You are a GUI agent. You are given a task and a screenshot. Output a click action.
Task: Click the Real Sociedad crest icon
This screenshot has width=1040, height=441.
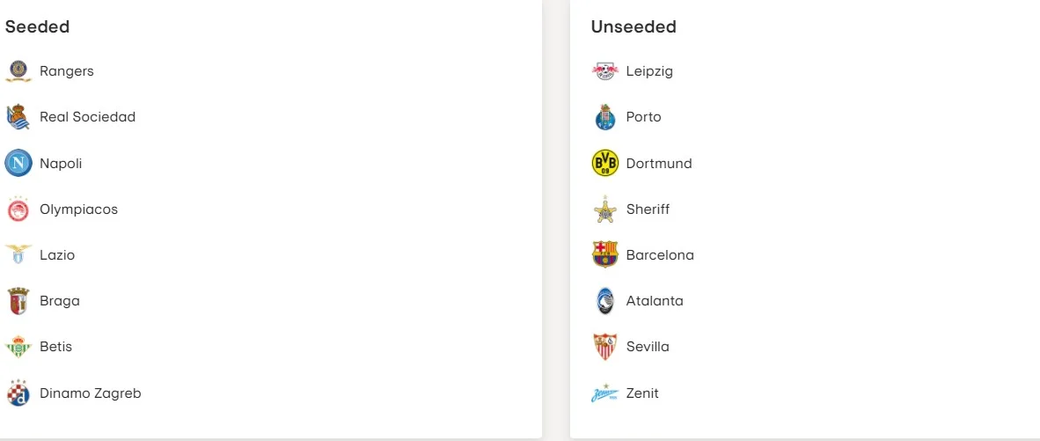(x=18, y=117)
